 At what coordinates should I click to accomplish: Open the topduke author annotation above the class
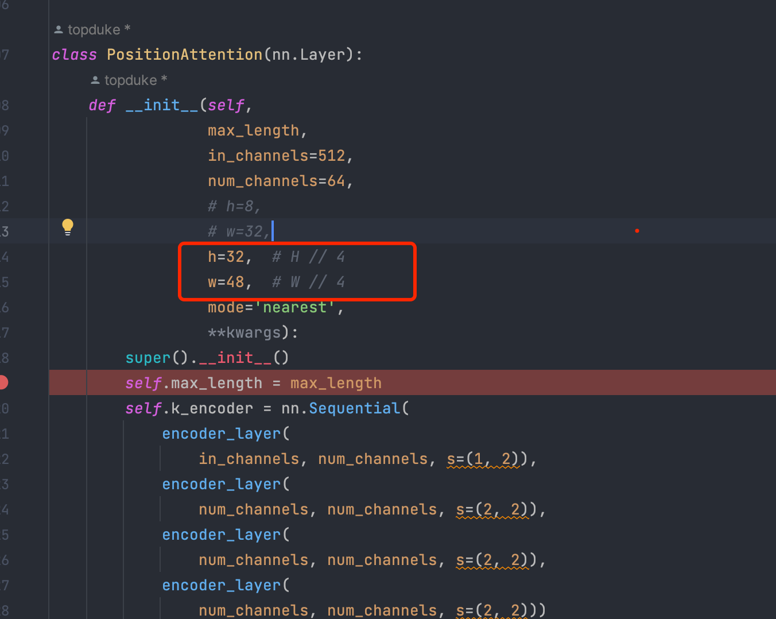click(92, 29)
